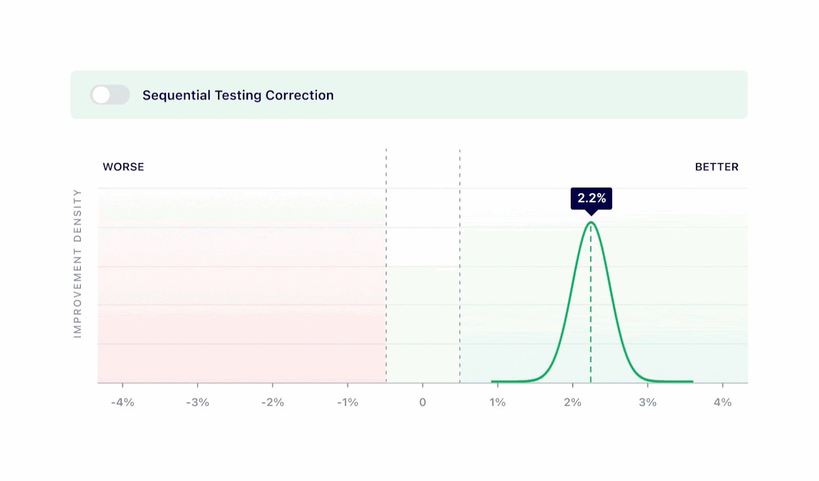Select the BETTER label
819x481 pixels.
717,167
